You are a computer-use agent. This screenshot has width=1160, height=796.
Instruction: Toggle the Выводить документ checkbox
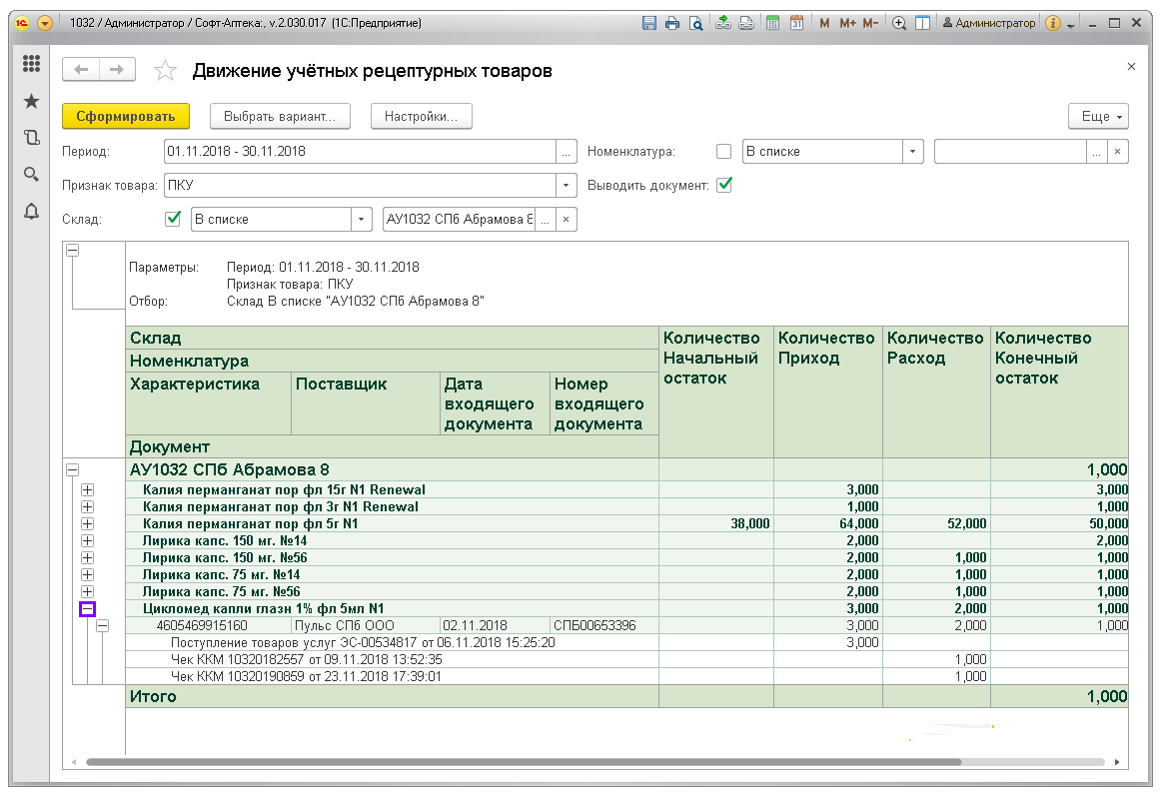724,185
